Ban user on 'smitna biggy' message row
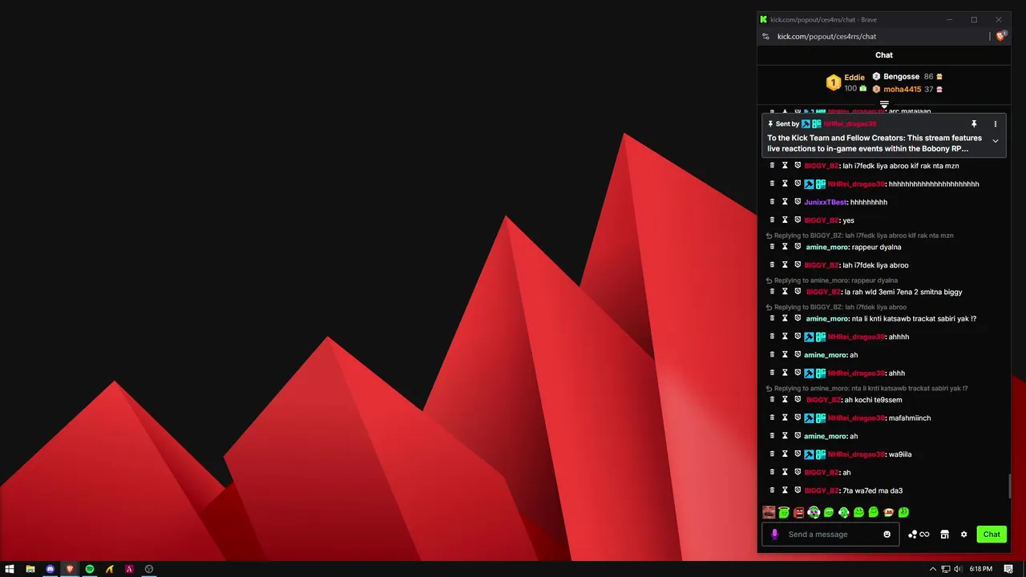This screenshot has width=1026, height=577. pyautogui.click(x=798, y=292)
